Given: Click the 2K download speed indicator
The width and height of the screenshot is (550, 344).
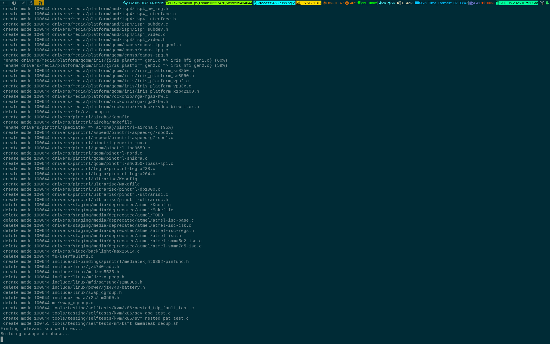Looking at the screenshot, I should pos(382,3).
